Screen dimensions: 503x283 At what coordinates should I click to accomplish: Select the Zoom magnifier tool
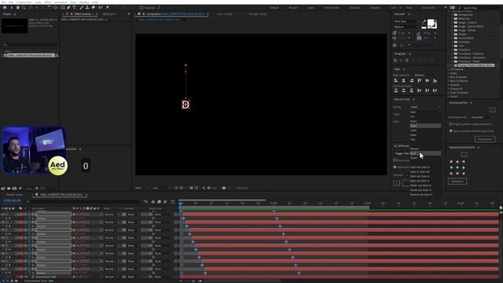coord(24,7)
